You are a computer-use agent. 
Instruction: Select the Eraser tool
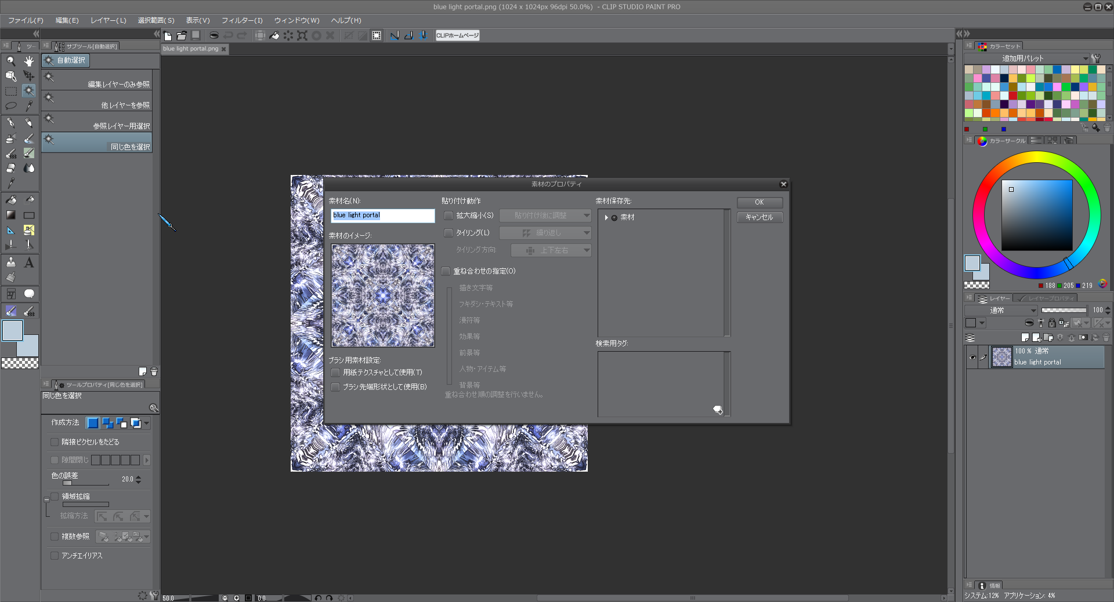(x=10, y=168)
